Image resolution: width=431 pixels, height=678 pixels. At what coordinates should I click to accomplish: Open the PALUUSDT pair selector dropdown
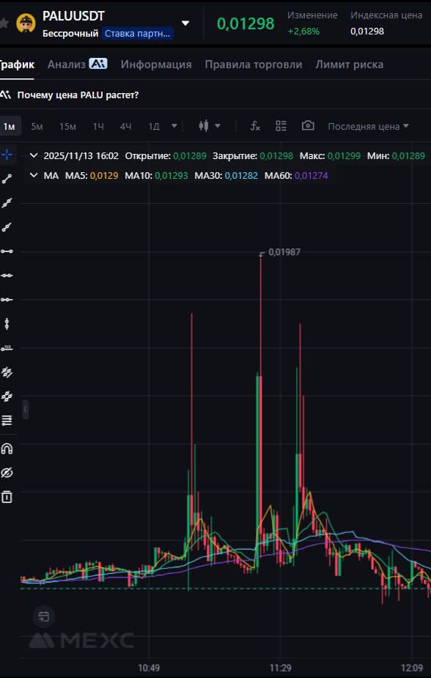(185, 23)
